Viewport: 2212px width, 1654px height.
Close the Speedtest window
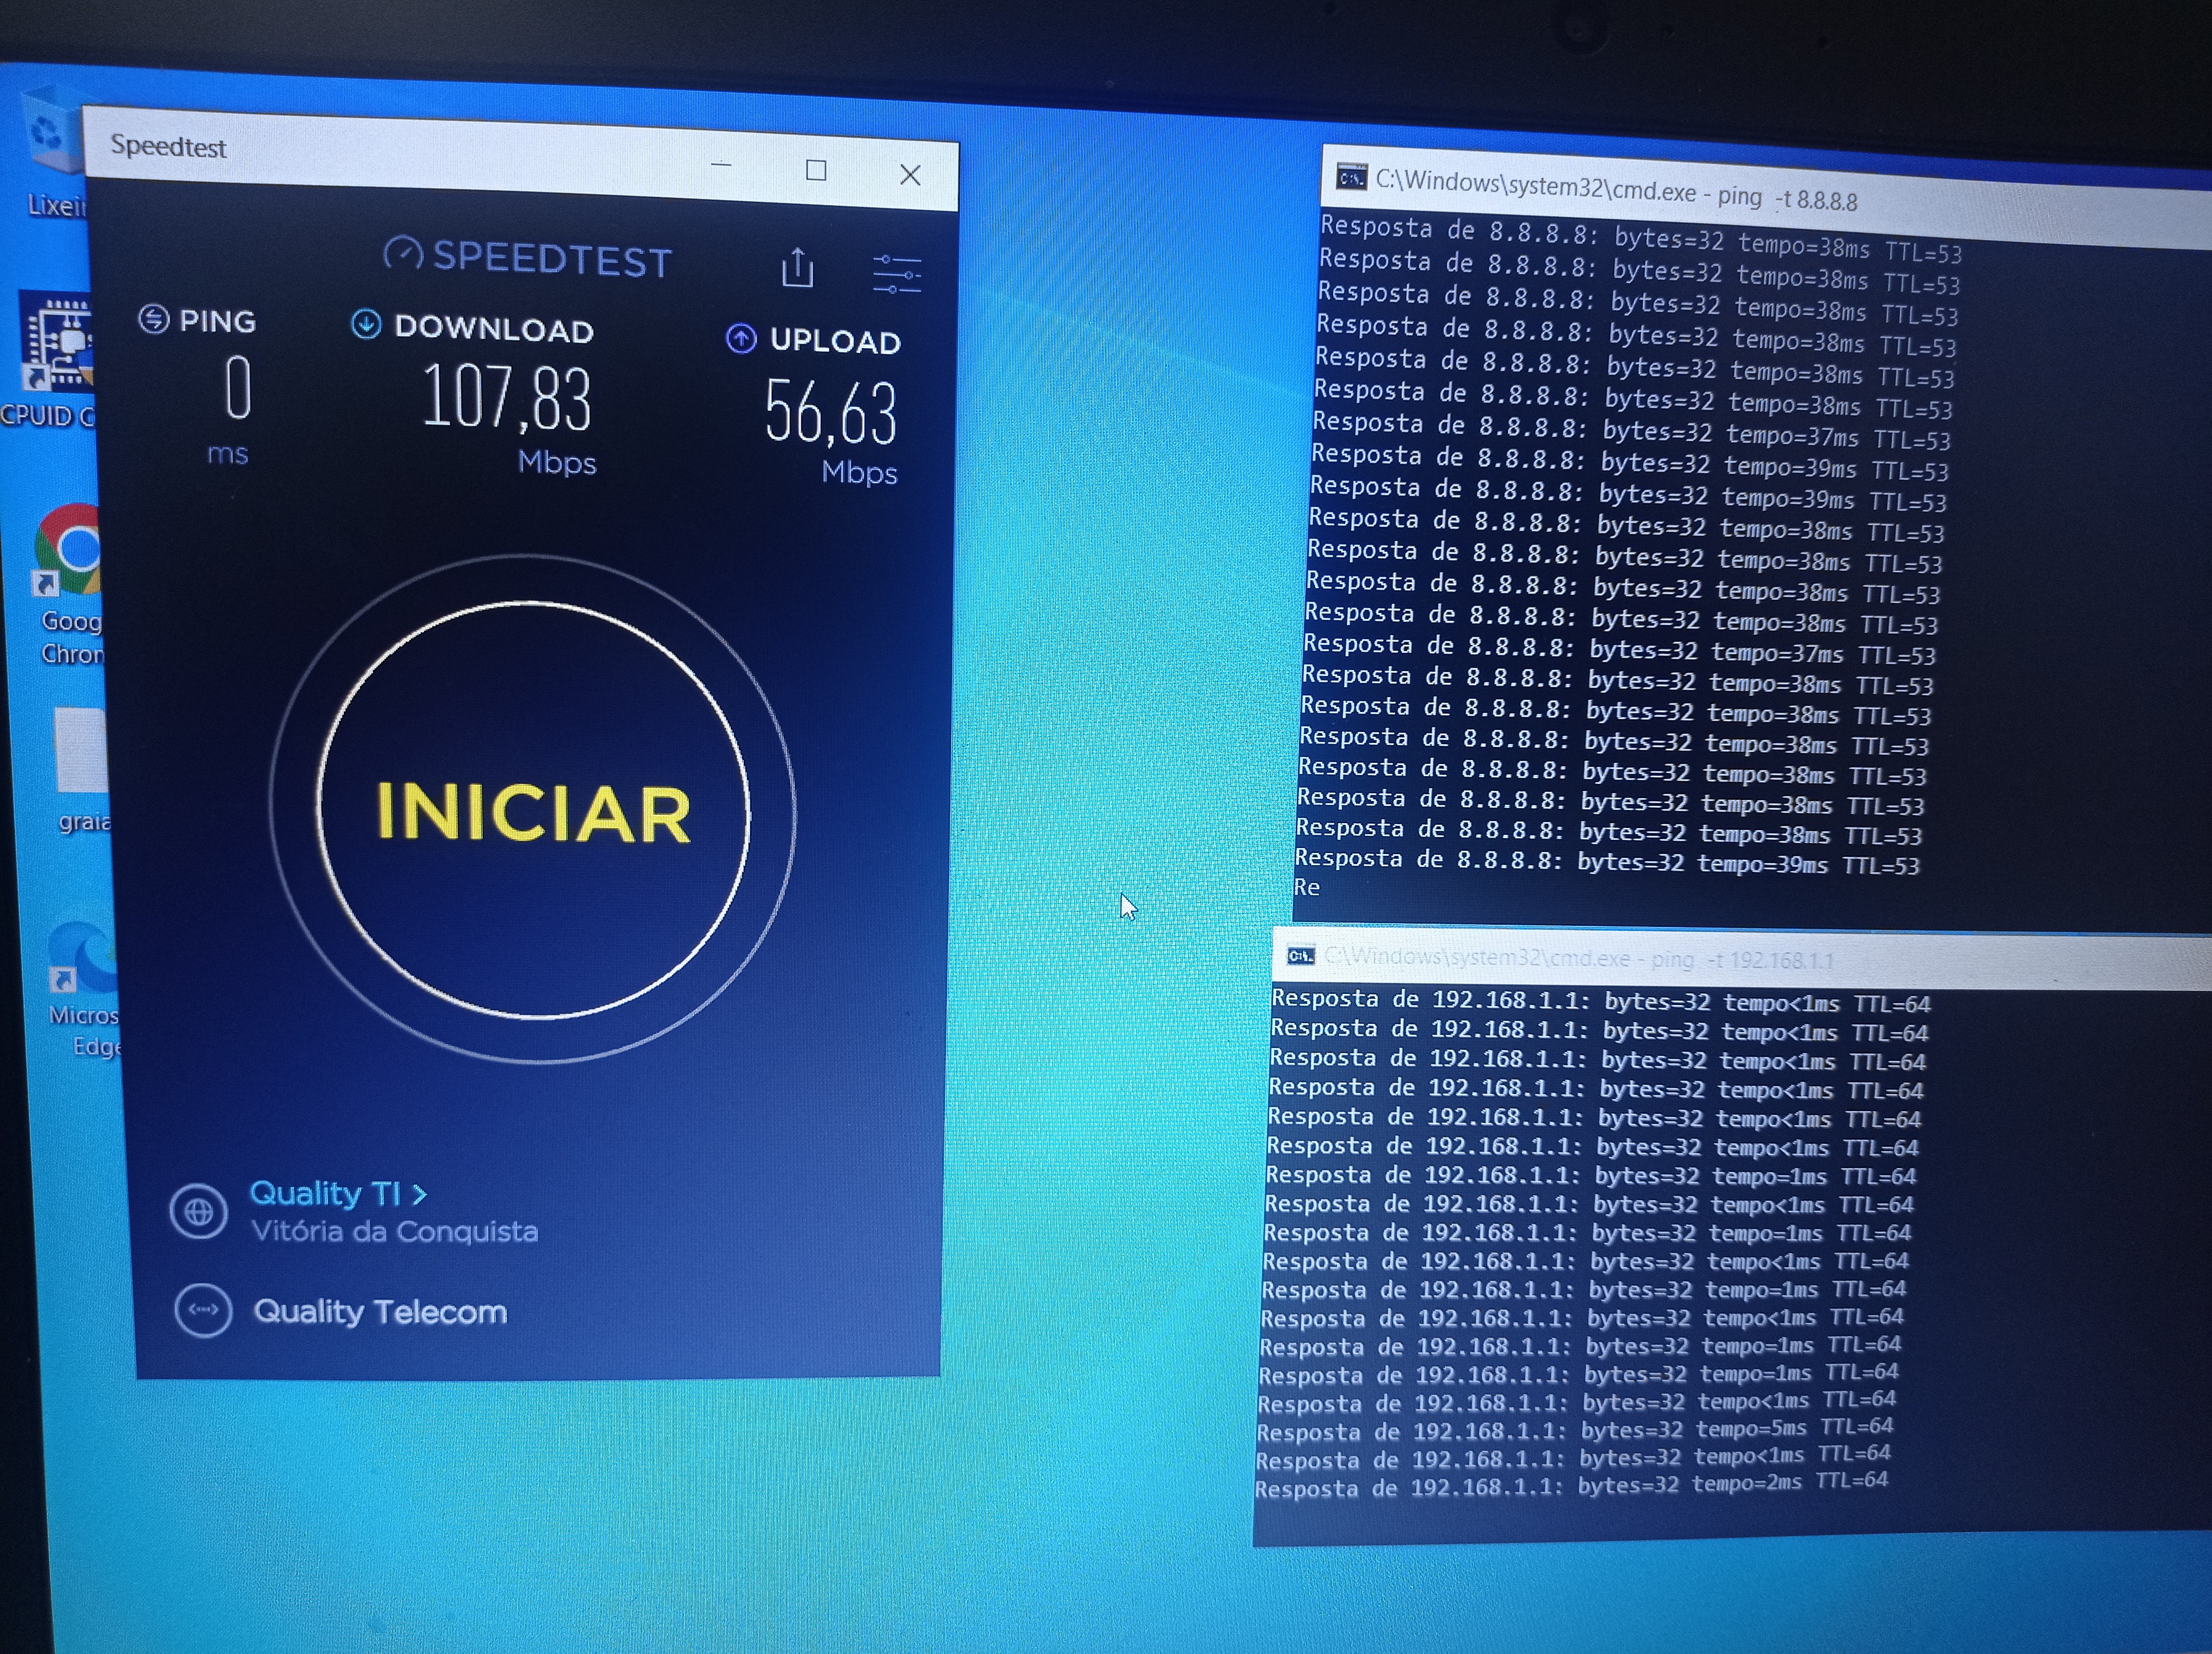pos(909,175)
